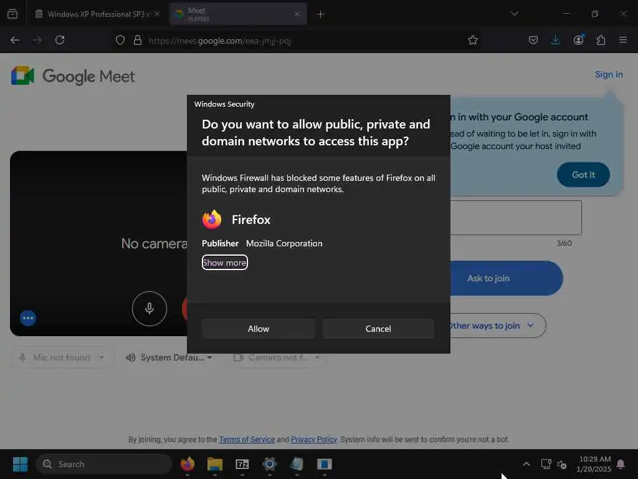
Task: Click Cancel in Windows Security dialog
Action: 378,329
